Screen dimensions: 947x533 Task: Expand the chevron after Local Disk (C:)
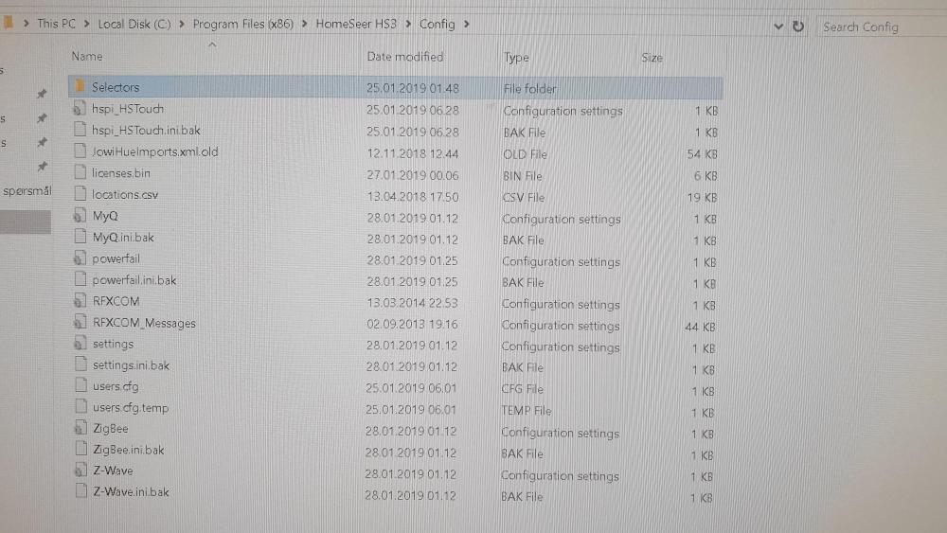tap(181, 25)
